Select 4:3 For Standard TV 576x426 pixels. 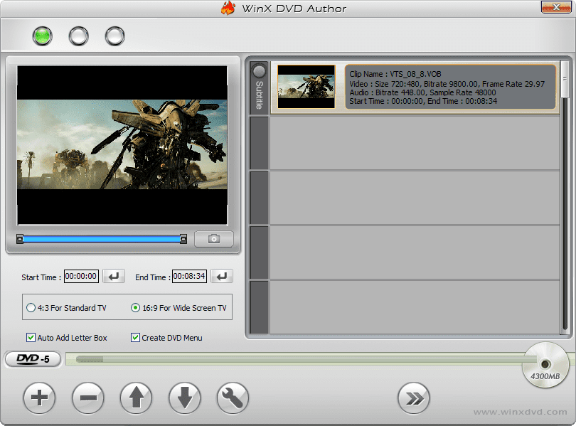[30, 307]
